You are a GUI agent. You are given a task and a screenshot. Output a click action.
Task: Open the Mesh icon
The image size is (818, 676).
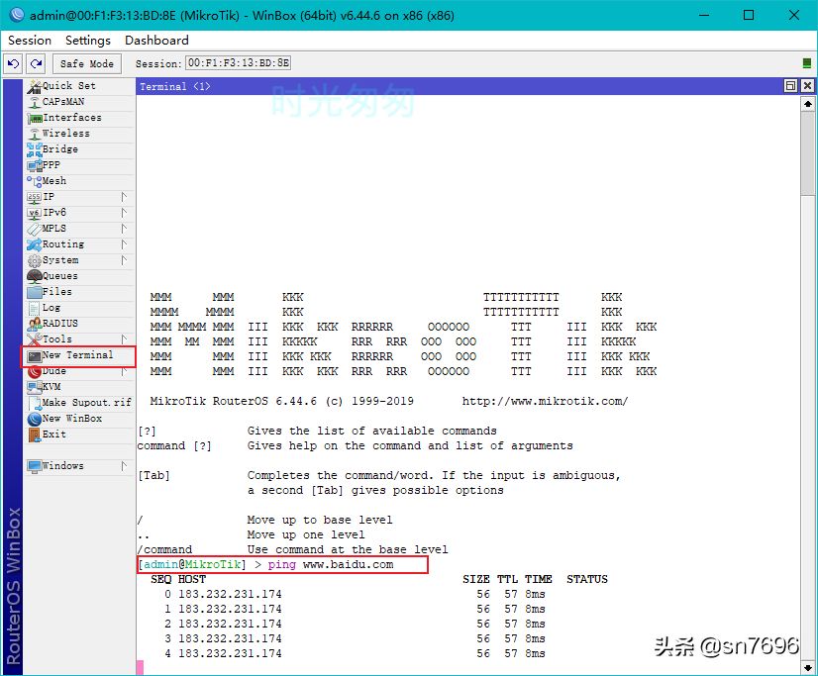35,181
